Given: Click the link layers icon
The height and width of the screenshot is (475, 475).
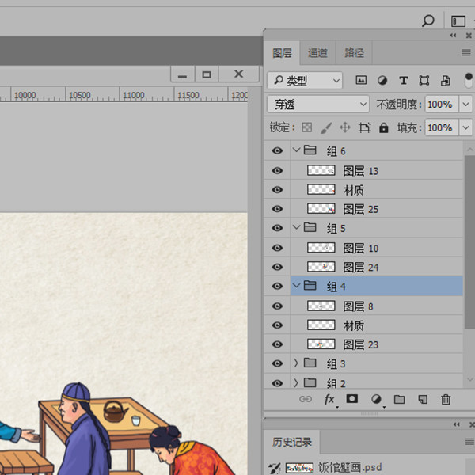Looking at the screenshot, I should [305, 399].
